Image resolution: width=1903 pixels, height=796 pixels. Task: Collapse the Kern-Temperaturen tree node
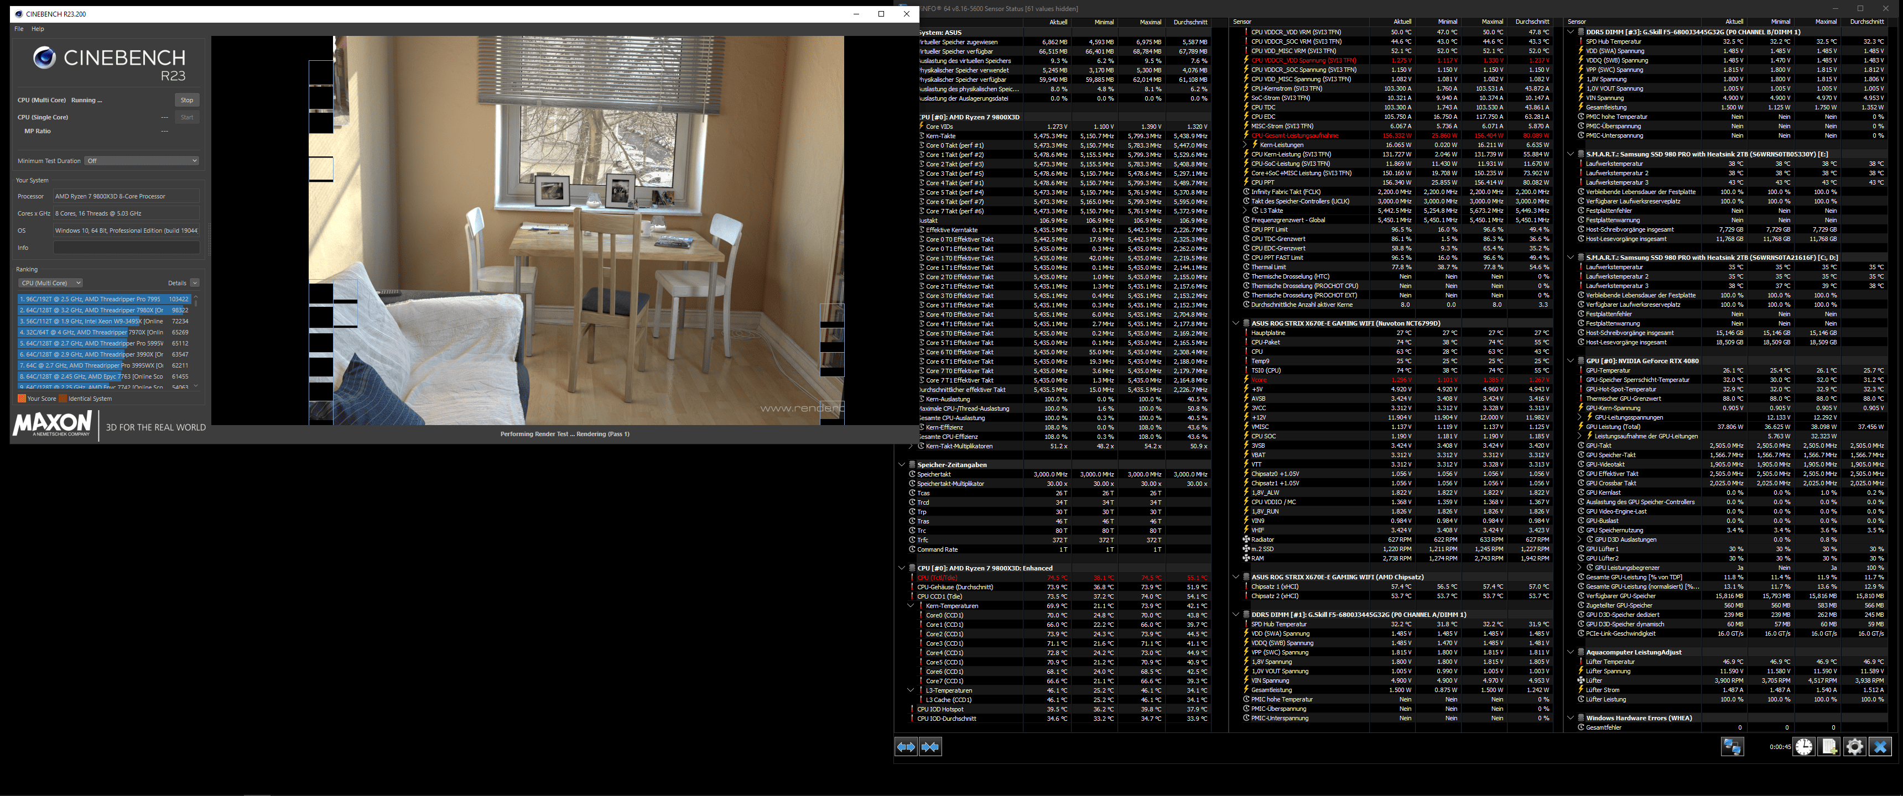click(911, 605)
